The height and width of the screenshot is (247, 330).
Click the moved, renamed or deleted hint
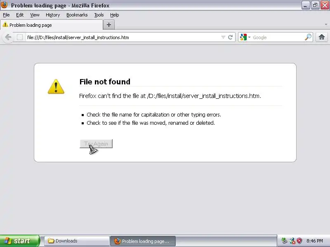(151, 123)
